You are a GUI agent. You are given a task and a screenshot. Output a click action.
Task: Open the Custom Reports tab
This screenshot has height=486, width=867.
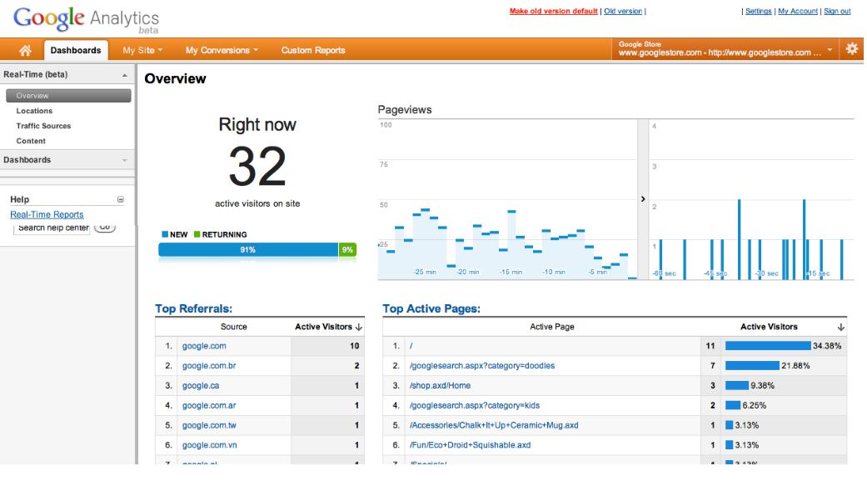pos(313,50)
